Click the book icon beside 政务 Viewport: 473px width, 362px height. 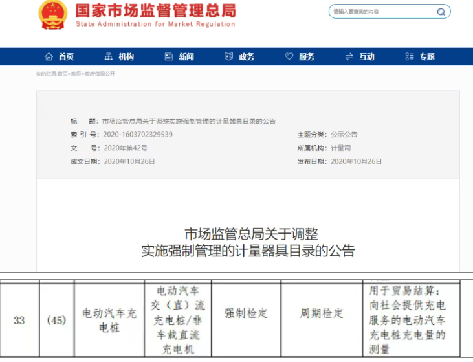click(228, 57)
